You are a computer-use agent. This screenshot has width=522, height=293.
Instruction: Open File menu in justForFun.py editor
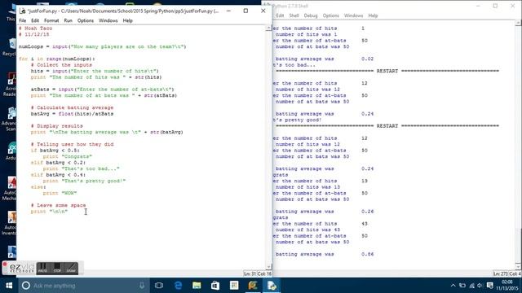[x=23, y=20]
